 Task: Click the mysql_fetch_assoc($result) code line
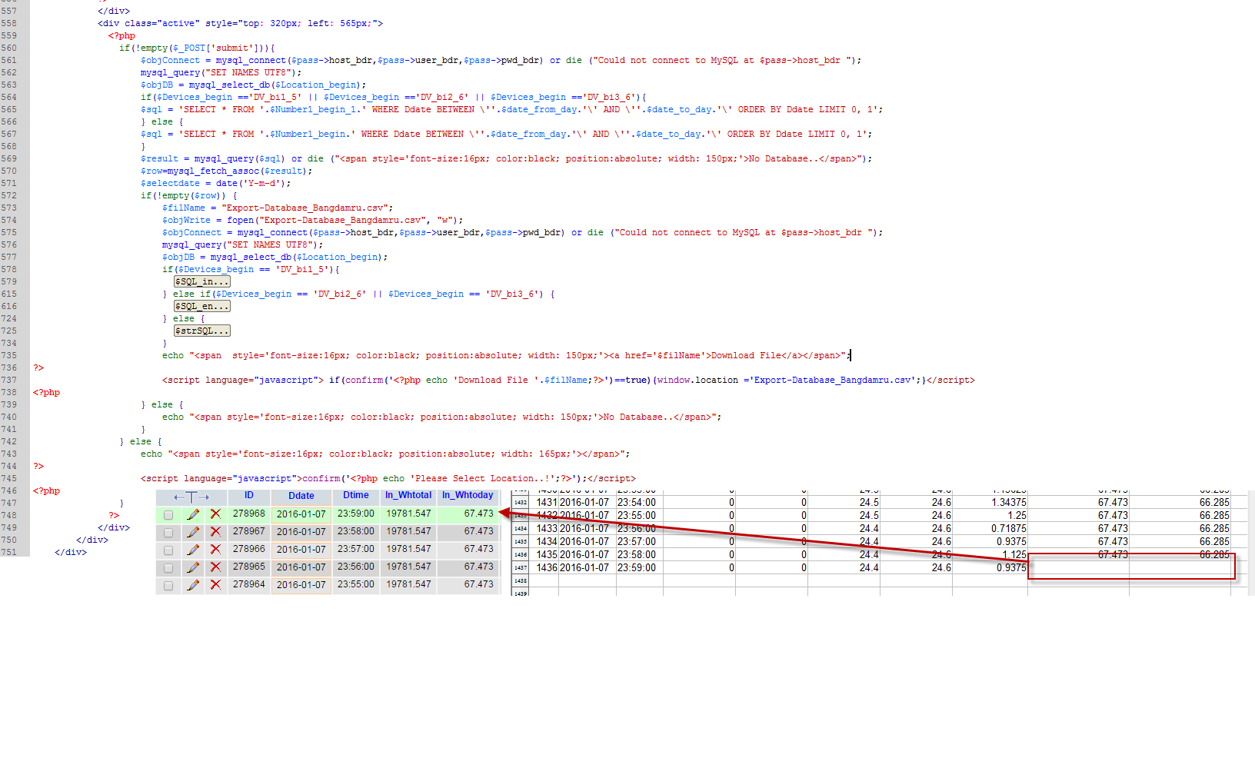[226, 171]
